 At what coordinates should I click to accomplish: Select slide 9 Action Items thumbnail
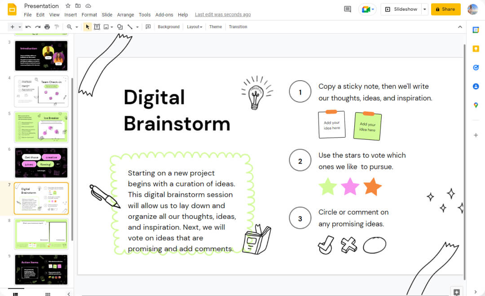[41, 270]
